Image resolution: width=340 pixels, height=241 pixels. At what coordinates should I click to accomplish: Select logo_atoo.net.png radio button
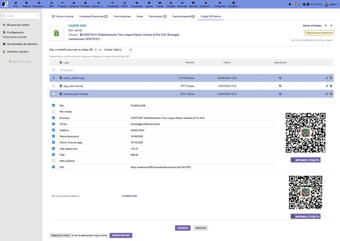pyautogui.click(x=54, y=86)
